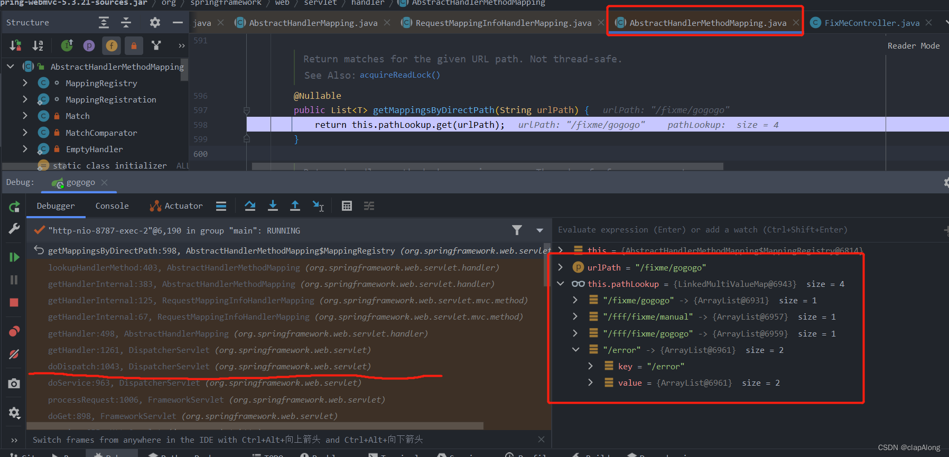Click Run to Cursor debug button

click(x=318, y=206)
